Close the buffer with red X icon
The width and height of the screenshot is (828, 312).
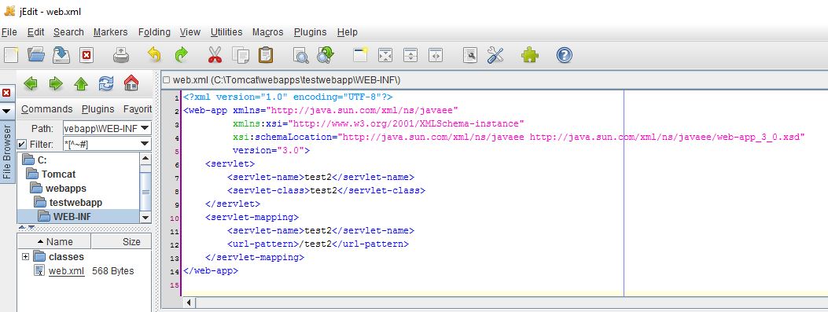(86, 55)
